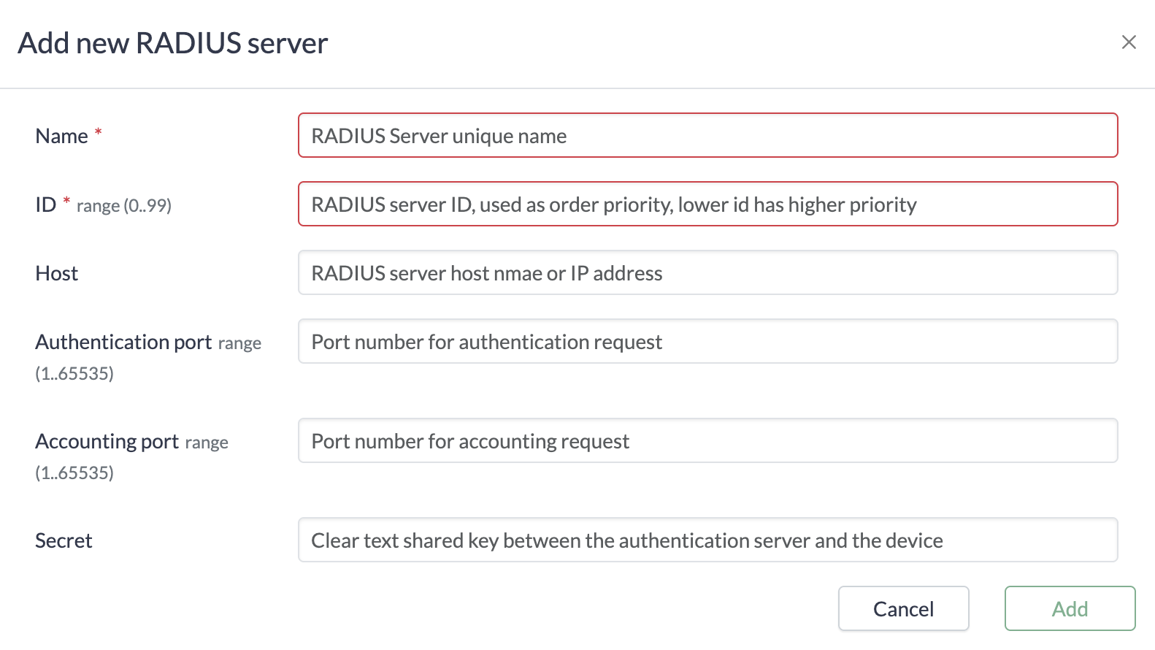Click the required asterisk next to ID

66,201
